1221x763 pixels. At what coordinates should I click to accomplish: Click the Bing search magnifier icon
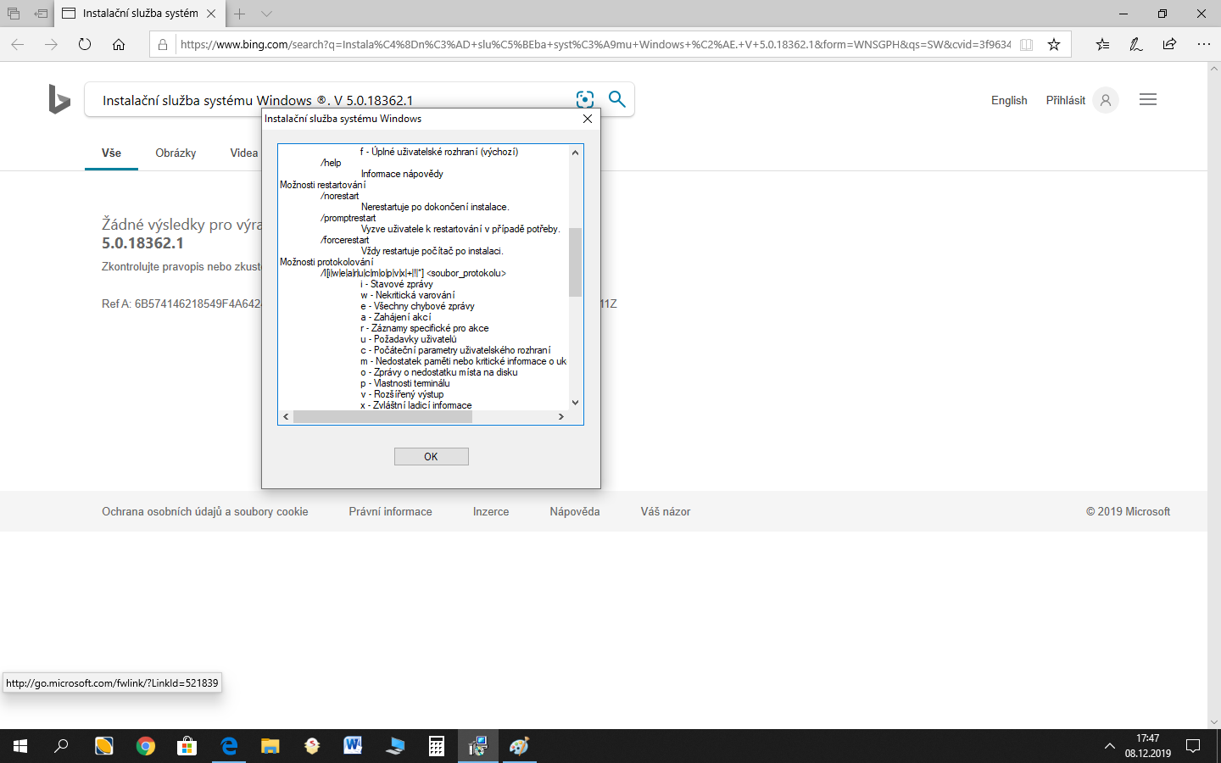tap(617, 99)
